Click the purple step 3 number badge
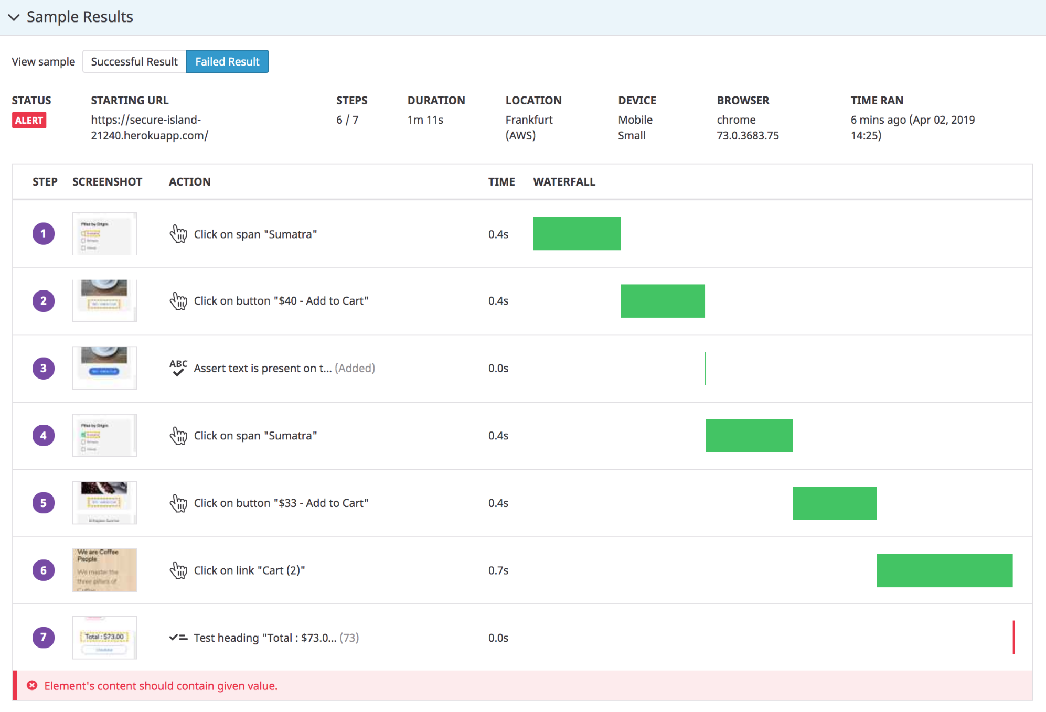Screen dimensions: 1046x712 (x=43, y=368)
